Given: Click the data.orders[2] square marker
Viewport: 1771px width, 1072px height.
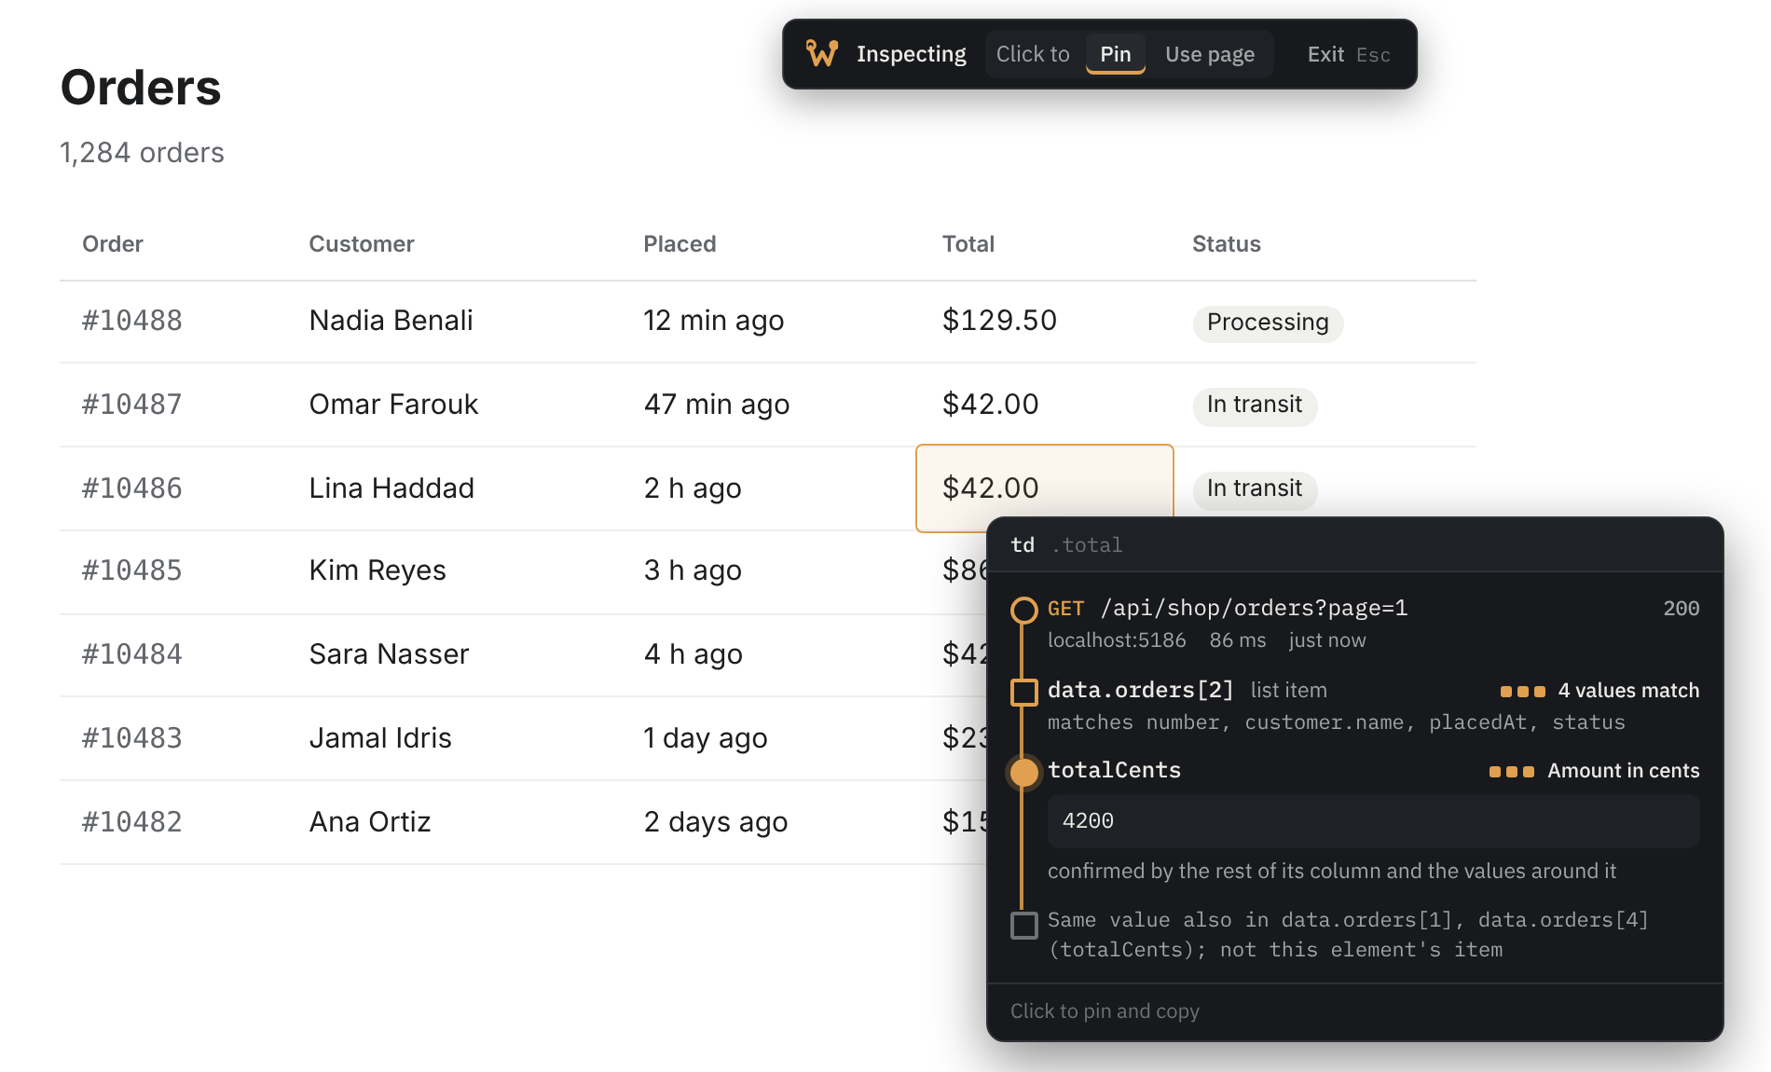Looking at the screenshot, I should pyautogui.click(x=1023, y=692).
